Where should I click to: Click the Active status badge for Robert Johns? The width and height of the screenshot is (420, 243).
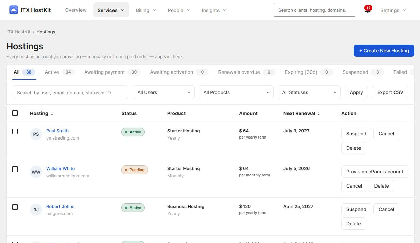[x=133, y=208]
